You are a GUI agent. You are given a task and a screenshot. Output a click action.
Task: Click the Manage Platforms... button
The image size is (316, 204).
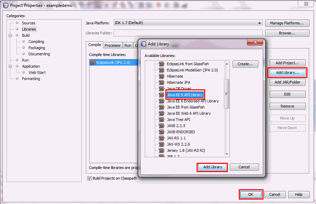(287, 23)
